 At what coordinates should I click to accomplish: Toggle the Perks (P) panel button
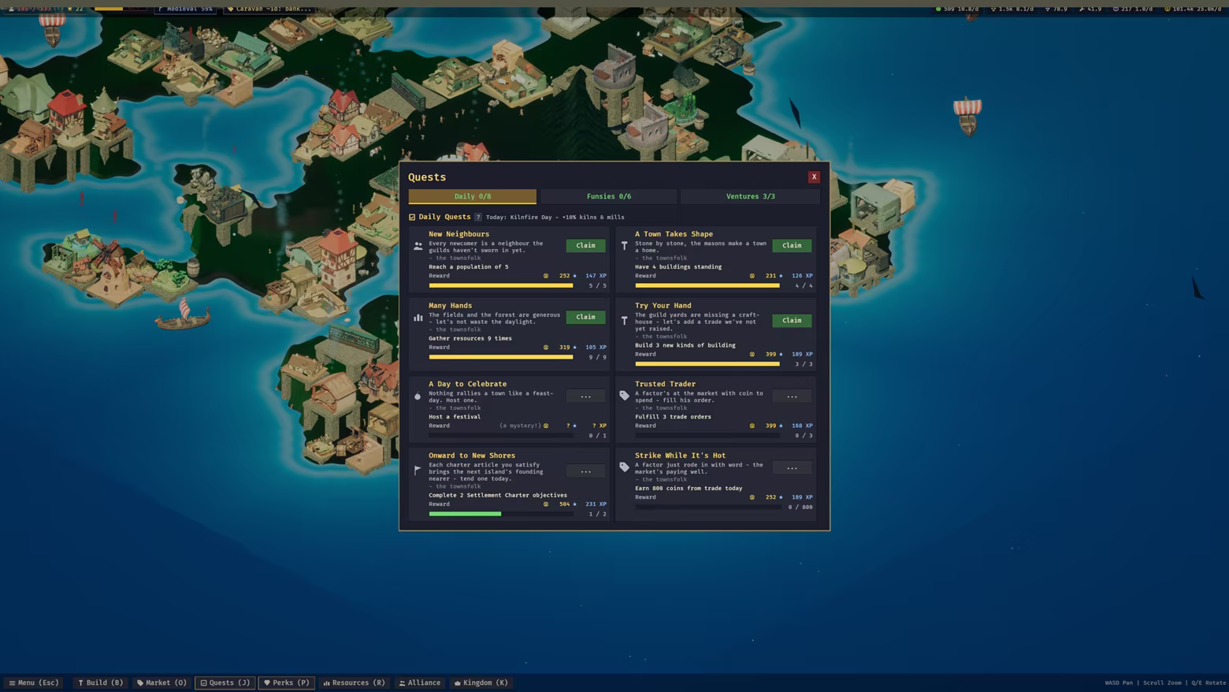point(287,683)
